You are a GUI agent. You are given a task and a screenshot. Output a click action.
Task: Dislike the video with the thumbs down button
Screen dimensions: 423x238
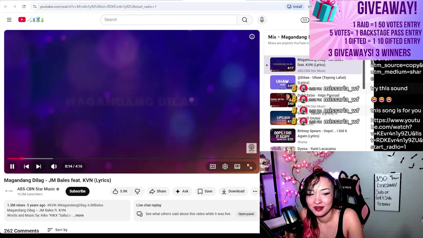pyautogui.click(x=137, y=191)
